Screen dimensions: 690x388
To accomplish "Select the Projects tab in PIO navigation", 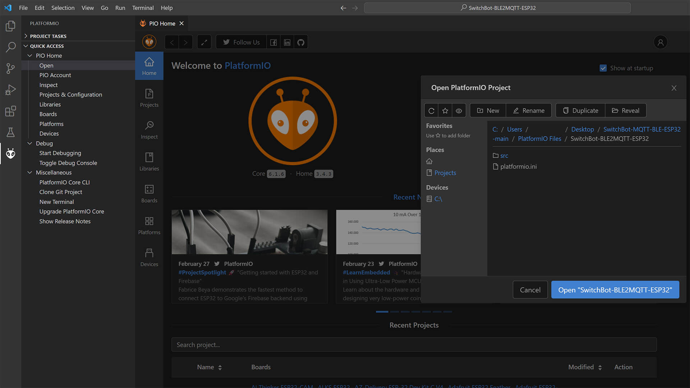I will click(x=149, y=98).
